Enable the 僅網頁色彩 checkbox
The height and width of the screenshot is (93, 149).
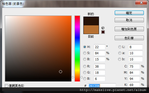click(x=6, y=86)
